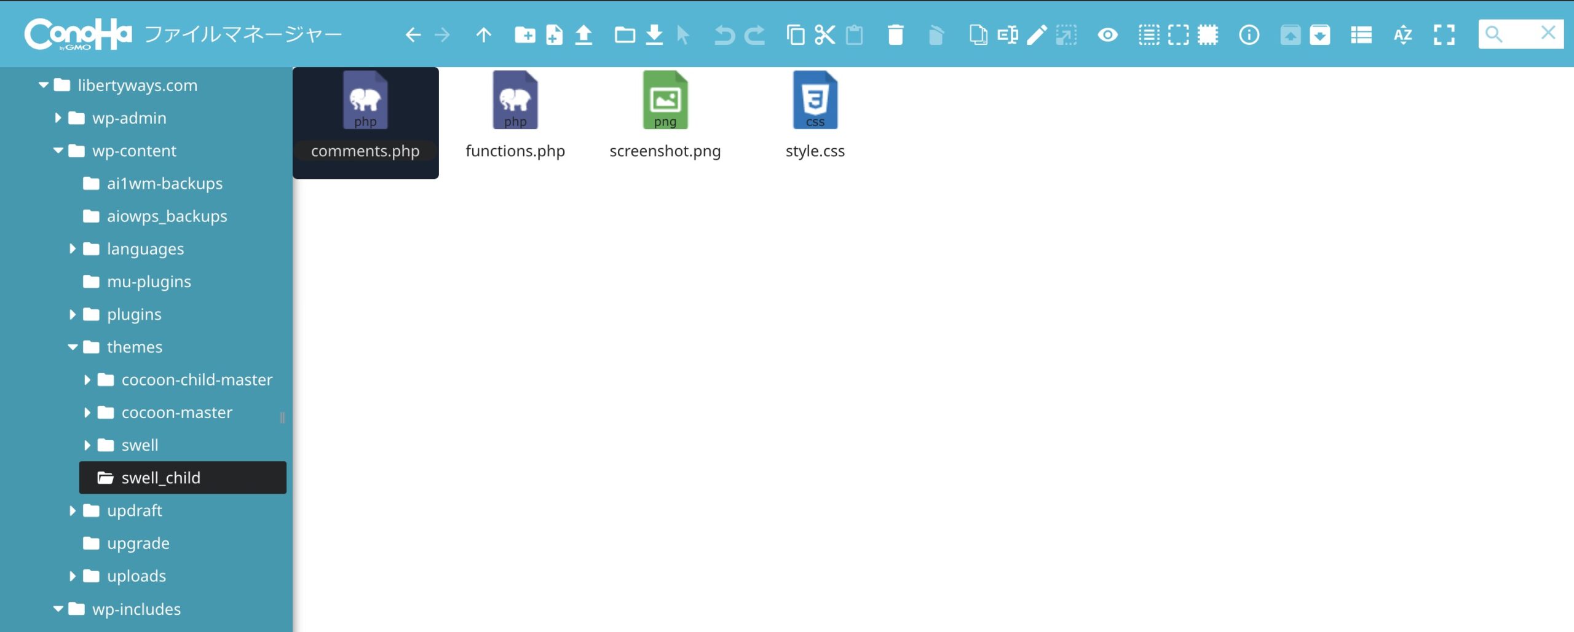Select the swell_child folder in the tree
Viewport: 1574px width, 632px height.
click(x=183, y=478)
